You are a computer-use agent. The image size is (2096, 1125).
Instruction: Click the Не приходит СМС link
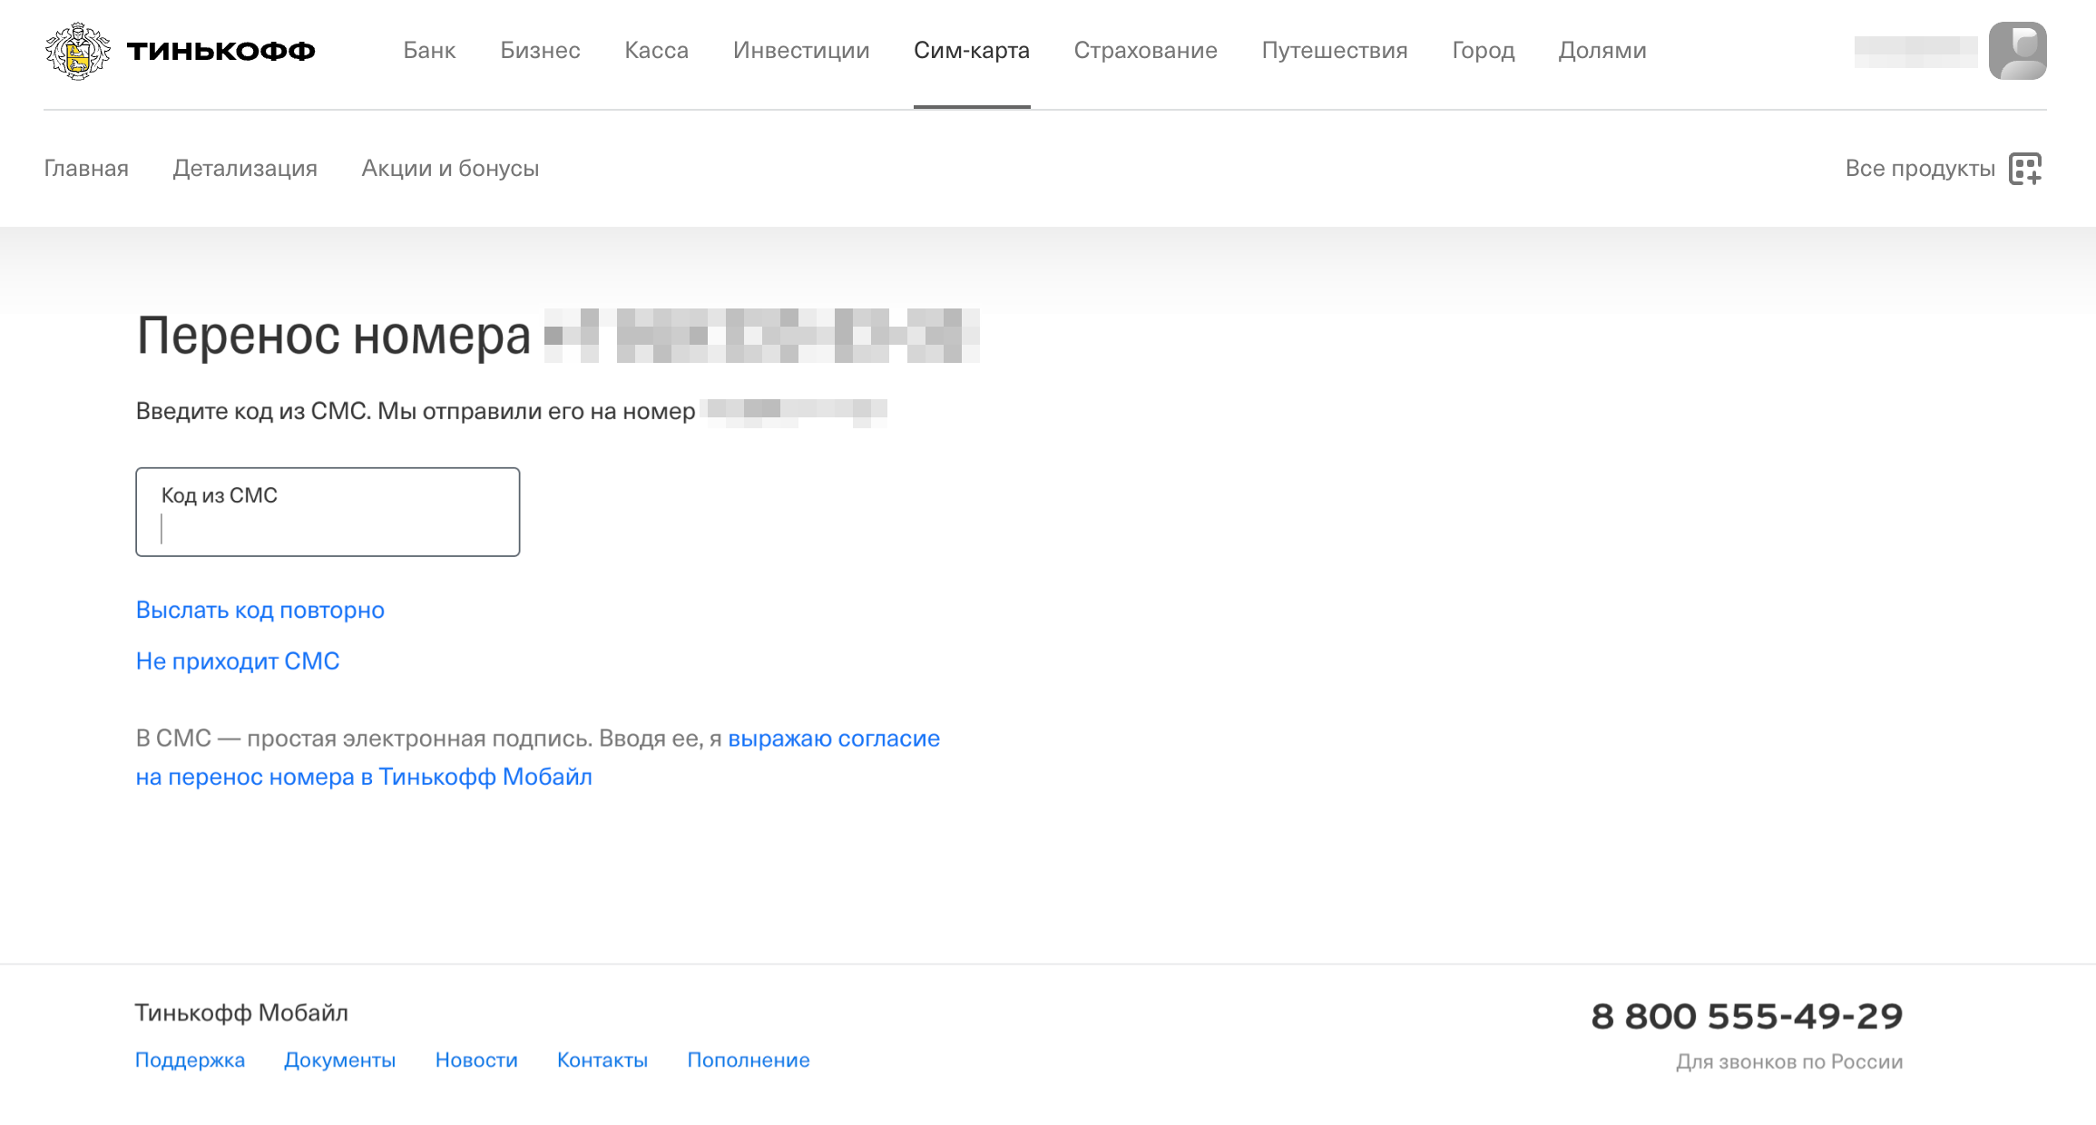click(x=238, y=661)
